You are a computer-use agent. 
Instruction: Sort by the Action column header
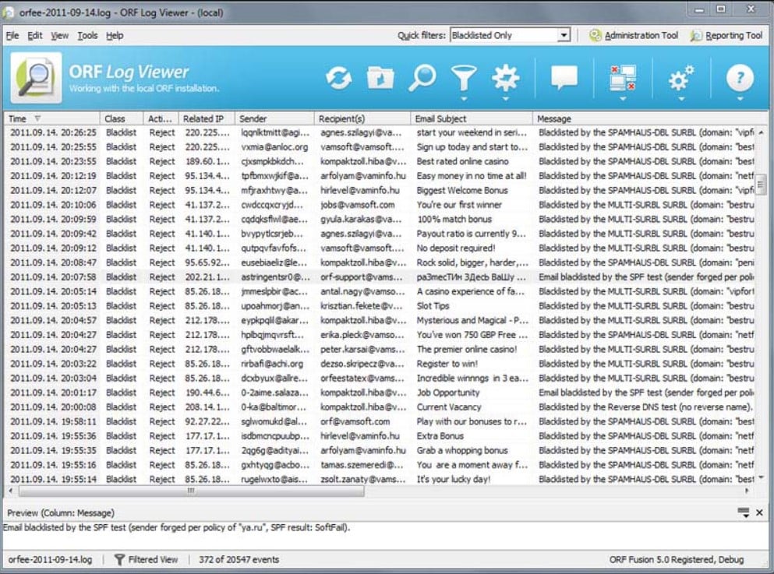[x=161, y=119]
